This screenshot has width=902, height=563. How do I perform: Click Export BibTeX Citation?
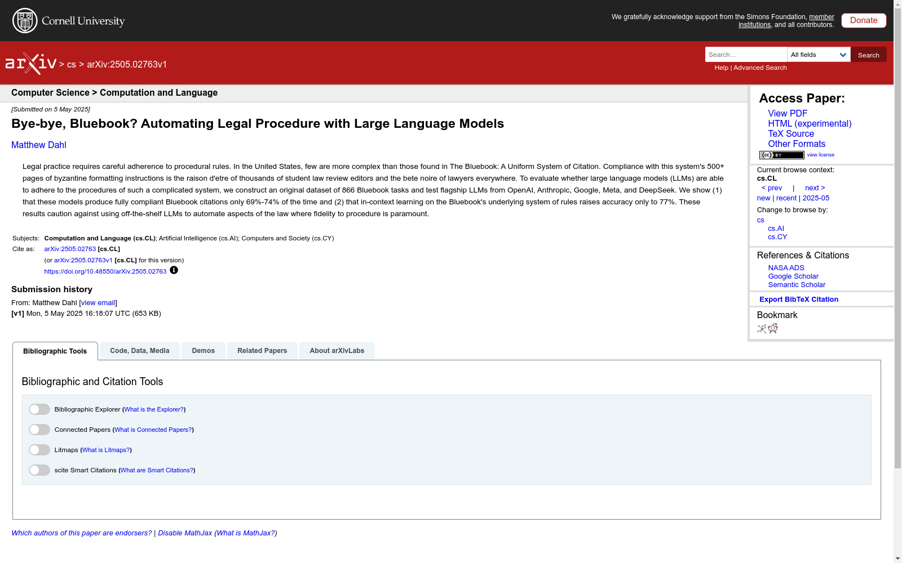click(x=799, y=299)
